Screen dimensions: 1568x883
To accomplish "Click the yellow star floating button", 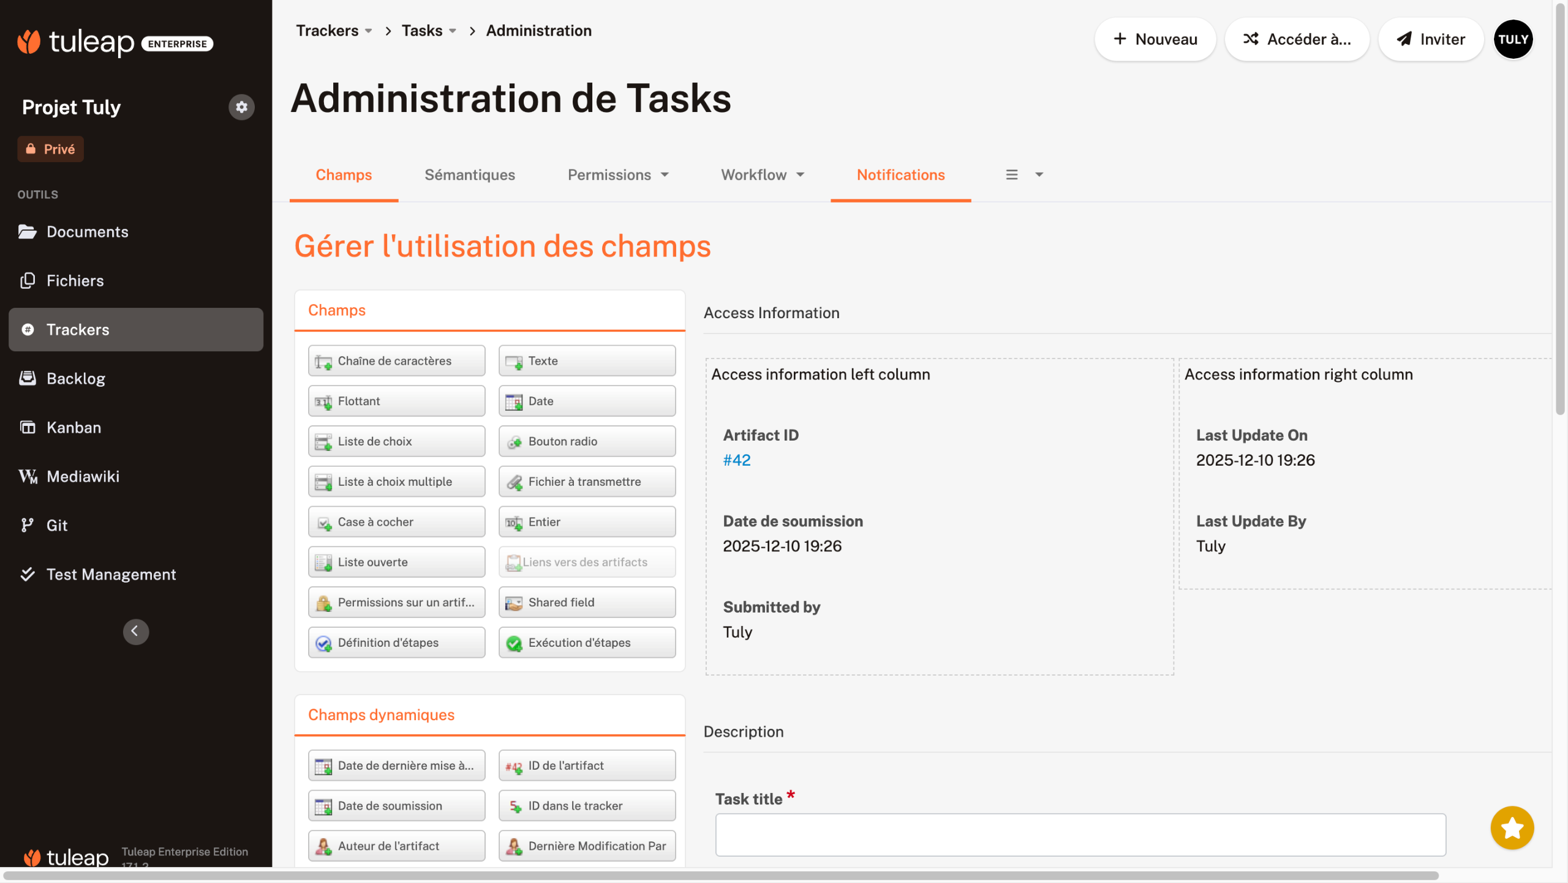I will pos(1512,828).
